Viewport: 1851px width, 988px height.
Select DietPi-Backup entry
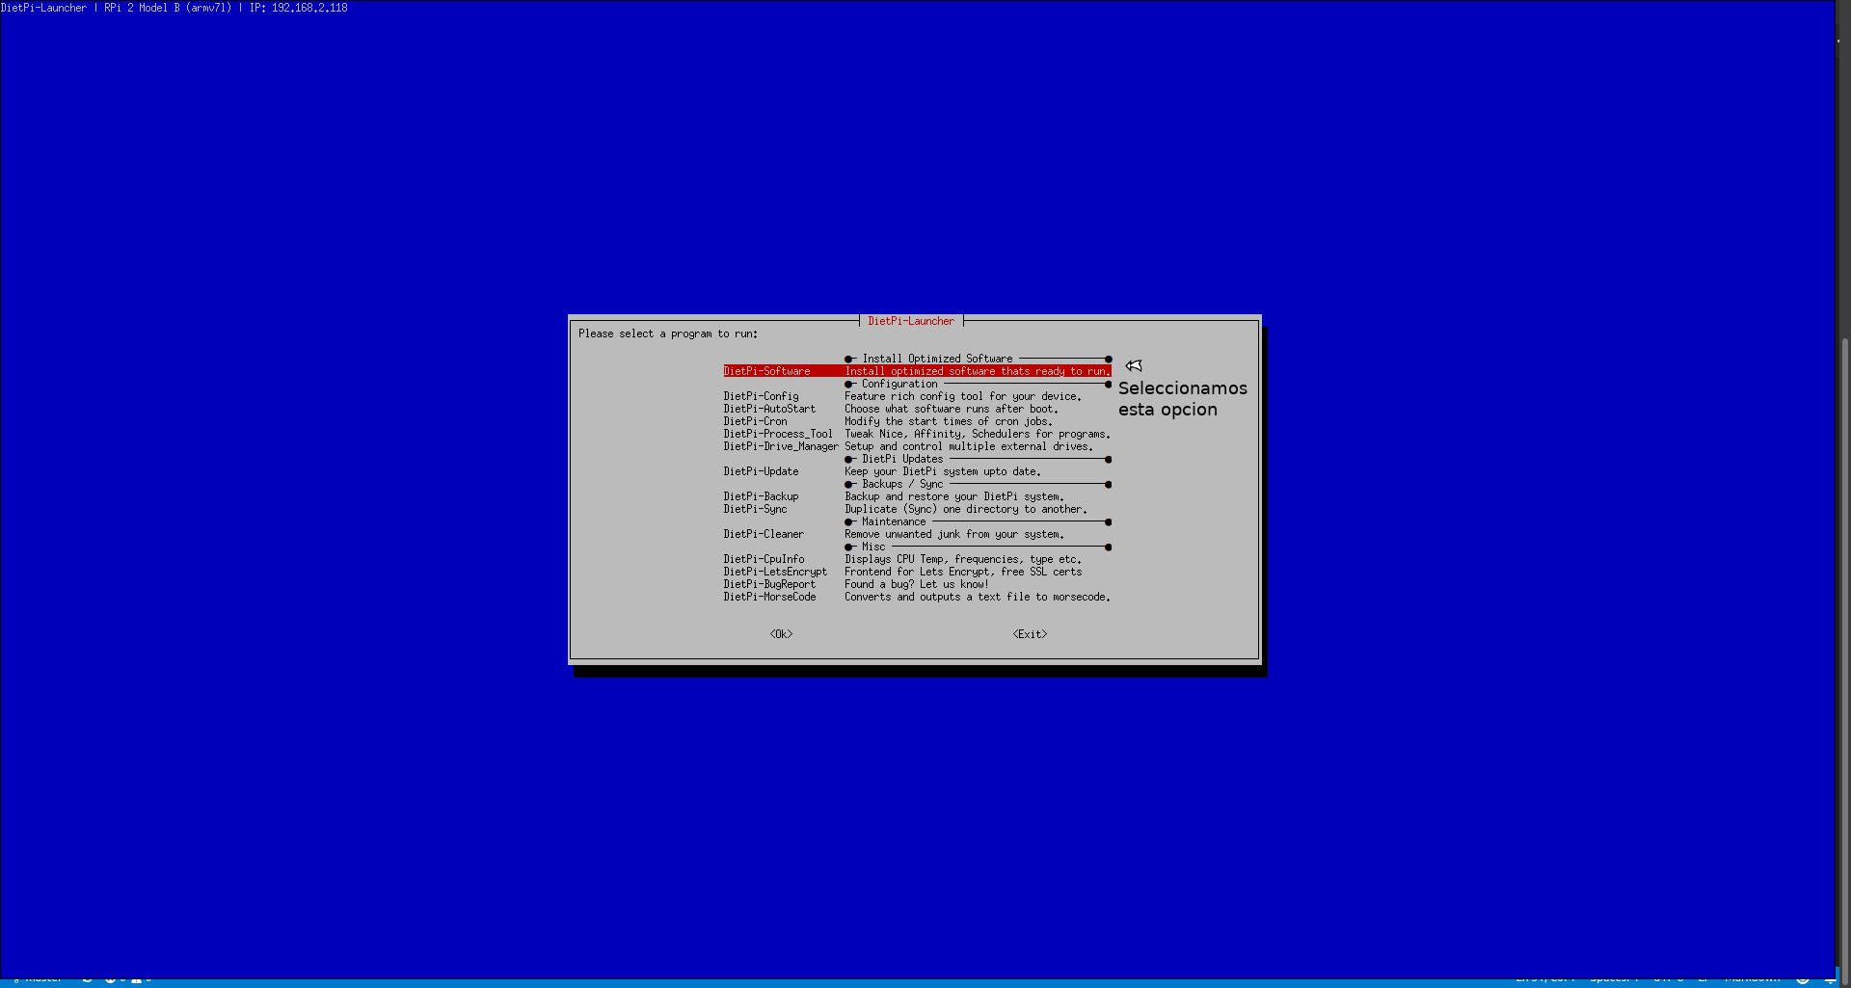(x=761, y=496)
